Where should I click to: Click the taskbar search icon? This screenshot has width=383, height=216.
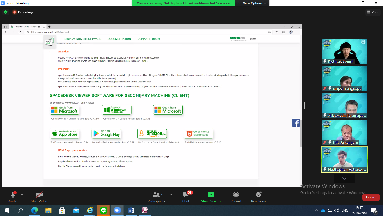(20, 210)
